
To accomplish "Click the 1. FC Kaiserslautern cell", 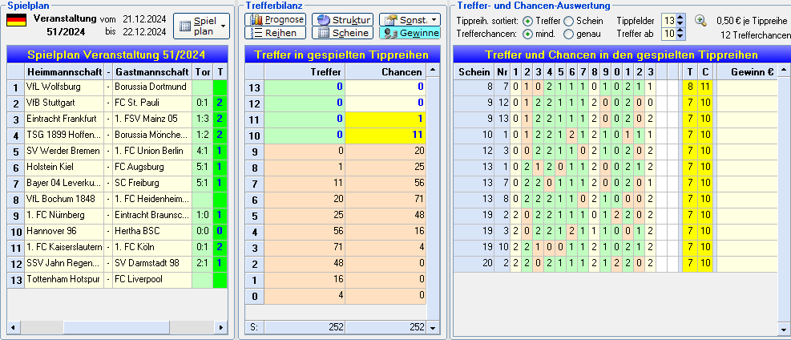I will pyautogui.click(x=64, y=247).
